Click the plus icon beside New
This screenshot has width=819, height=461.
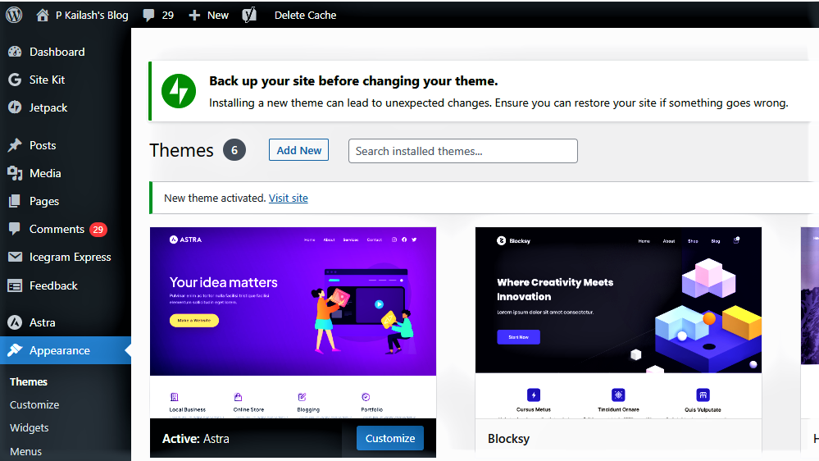pyautogui.click(x=194, y=15)
